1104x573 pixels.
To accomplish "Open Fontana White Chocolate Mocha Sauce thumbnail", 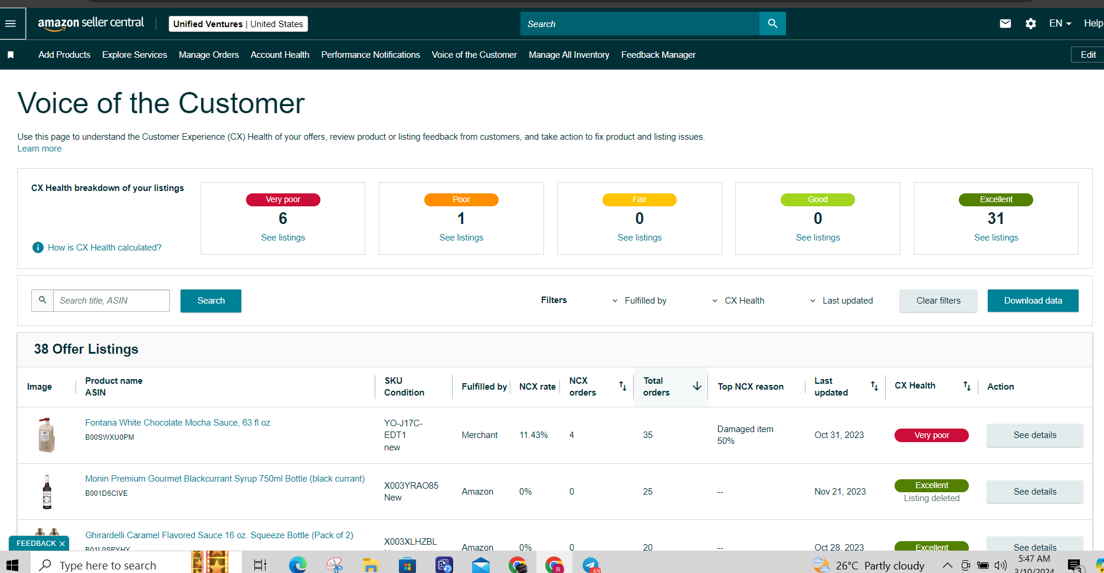I will click(x=47, y=435).
